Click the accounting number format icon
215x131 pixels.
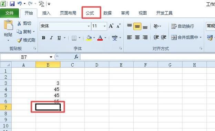[209, 37]
